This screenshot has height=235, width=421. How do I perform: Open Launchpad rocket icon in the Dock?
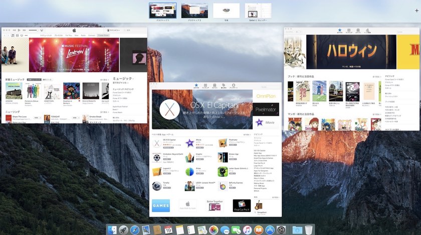click(123, 230)
